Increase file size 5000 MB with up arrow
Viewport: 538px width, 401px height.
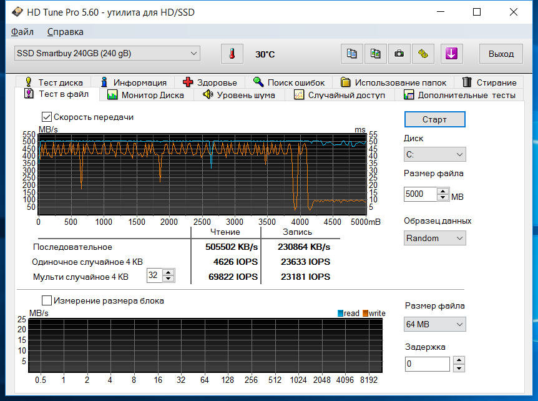click(443, 191)
